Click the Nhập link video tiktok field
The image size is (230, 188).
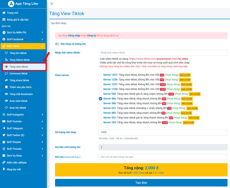click(163, 53)
